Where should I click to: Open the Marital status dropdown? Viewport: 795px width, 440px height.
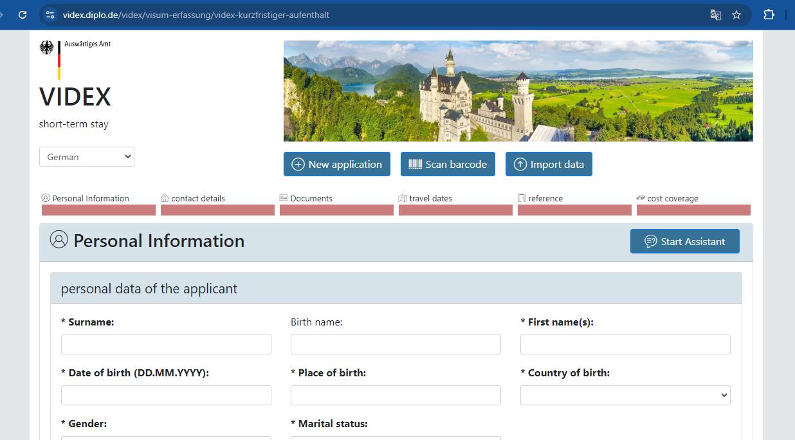click(x=395, y=438)
